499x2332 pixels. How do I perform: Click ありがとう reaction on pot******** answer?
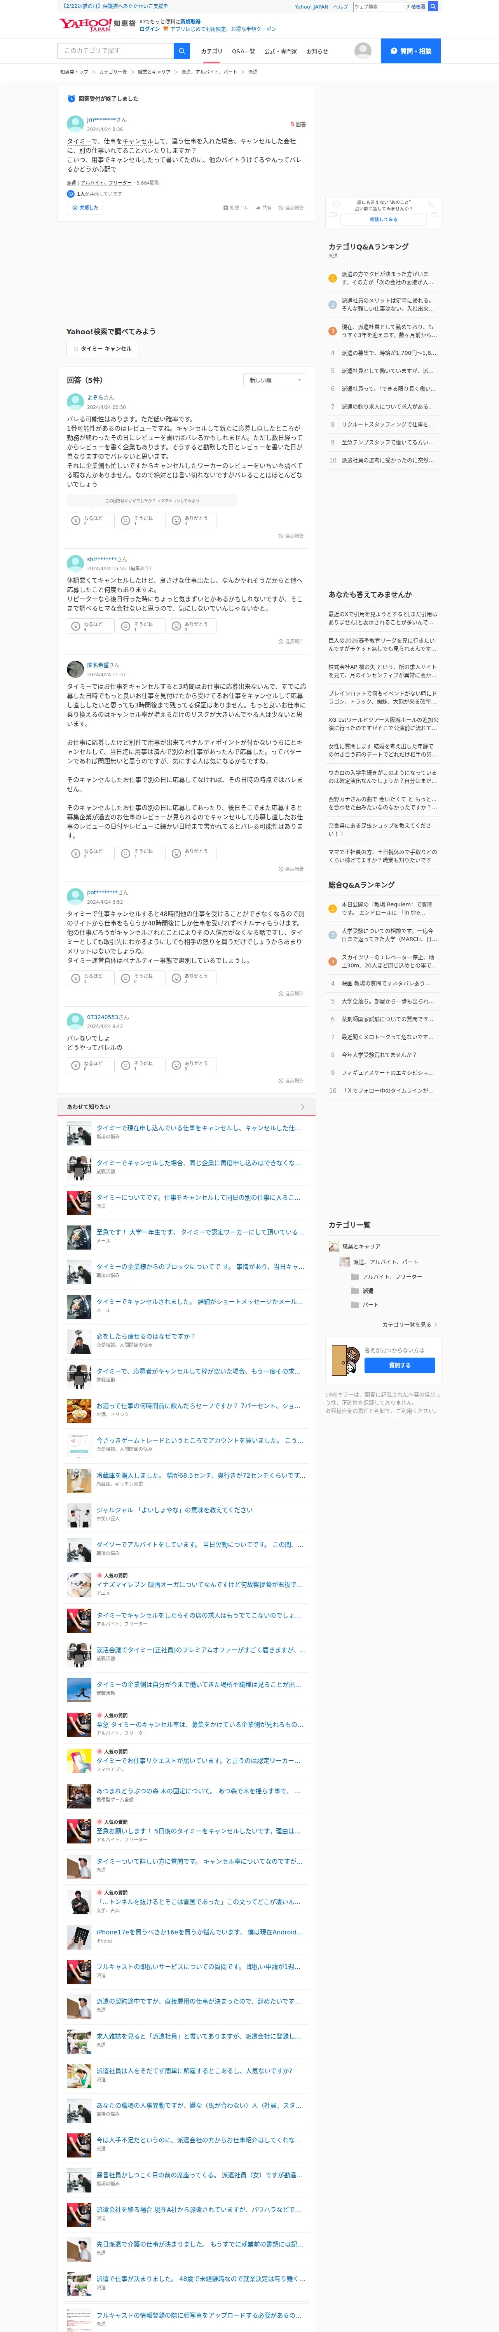(192, 978)
